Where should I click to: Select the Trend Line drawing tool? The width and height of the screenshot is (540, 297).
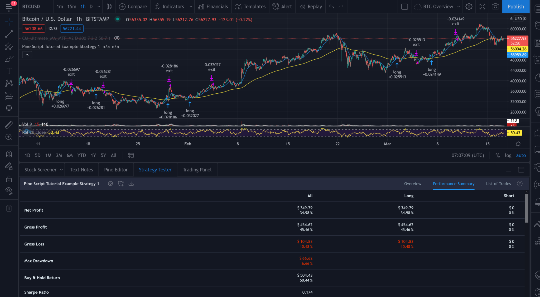pos(9,34)
